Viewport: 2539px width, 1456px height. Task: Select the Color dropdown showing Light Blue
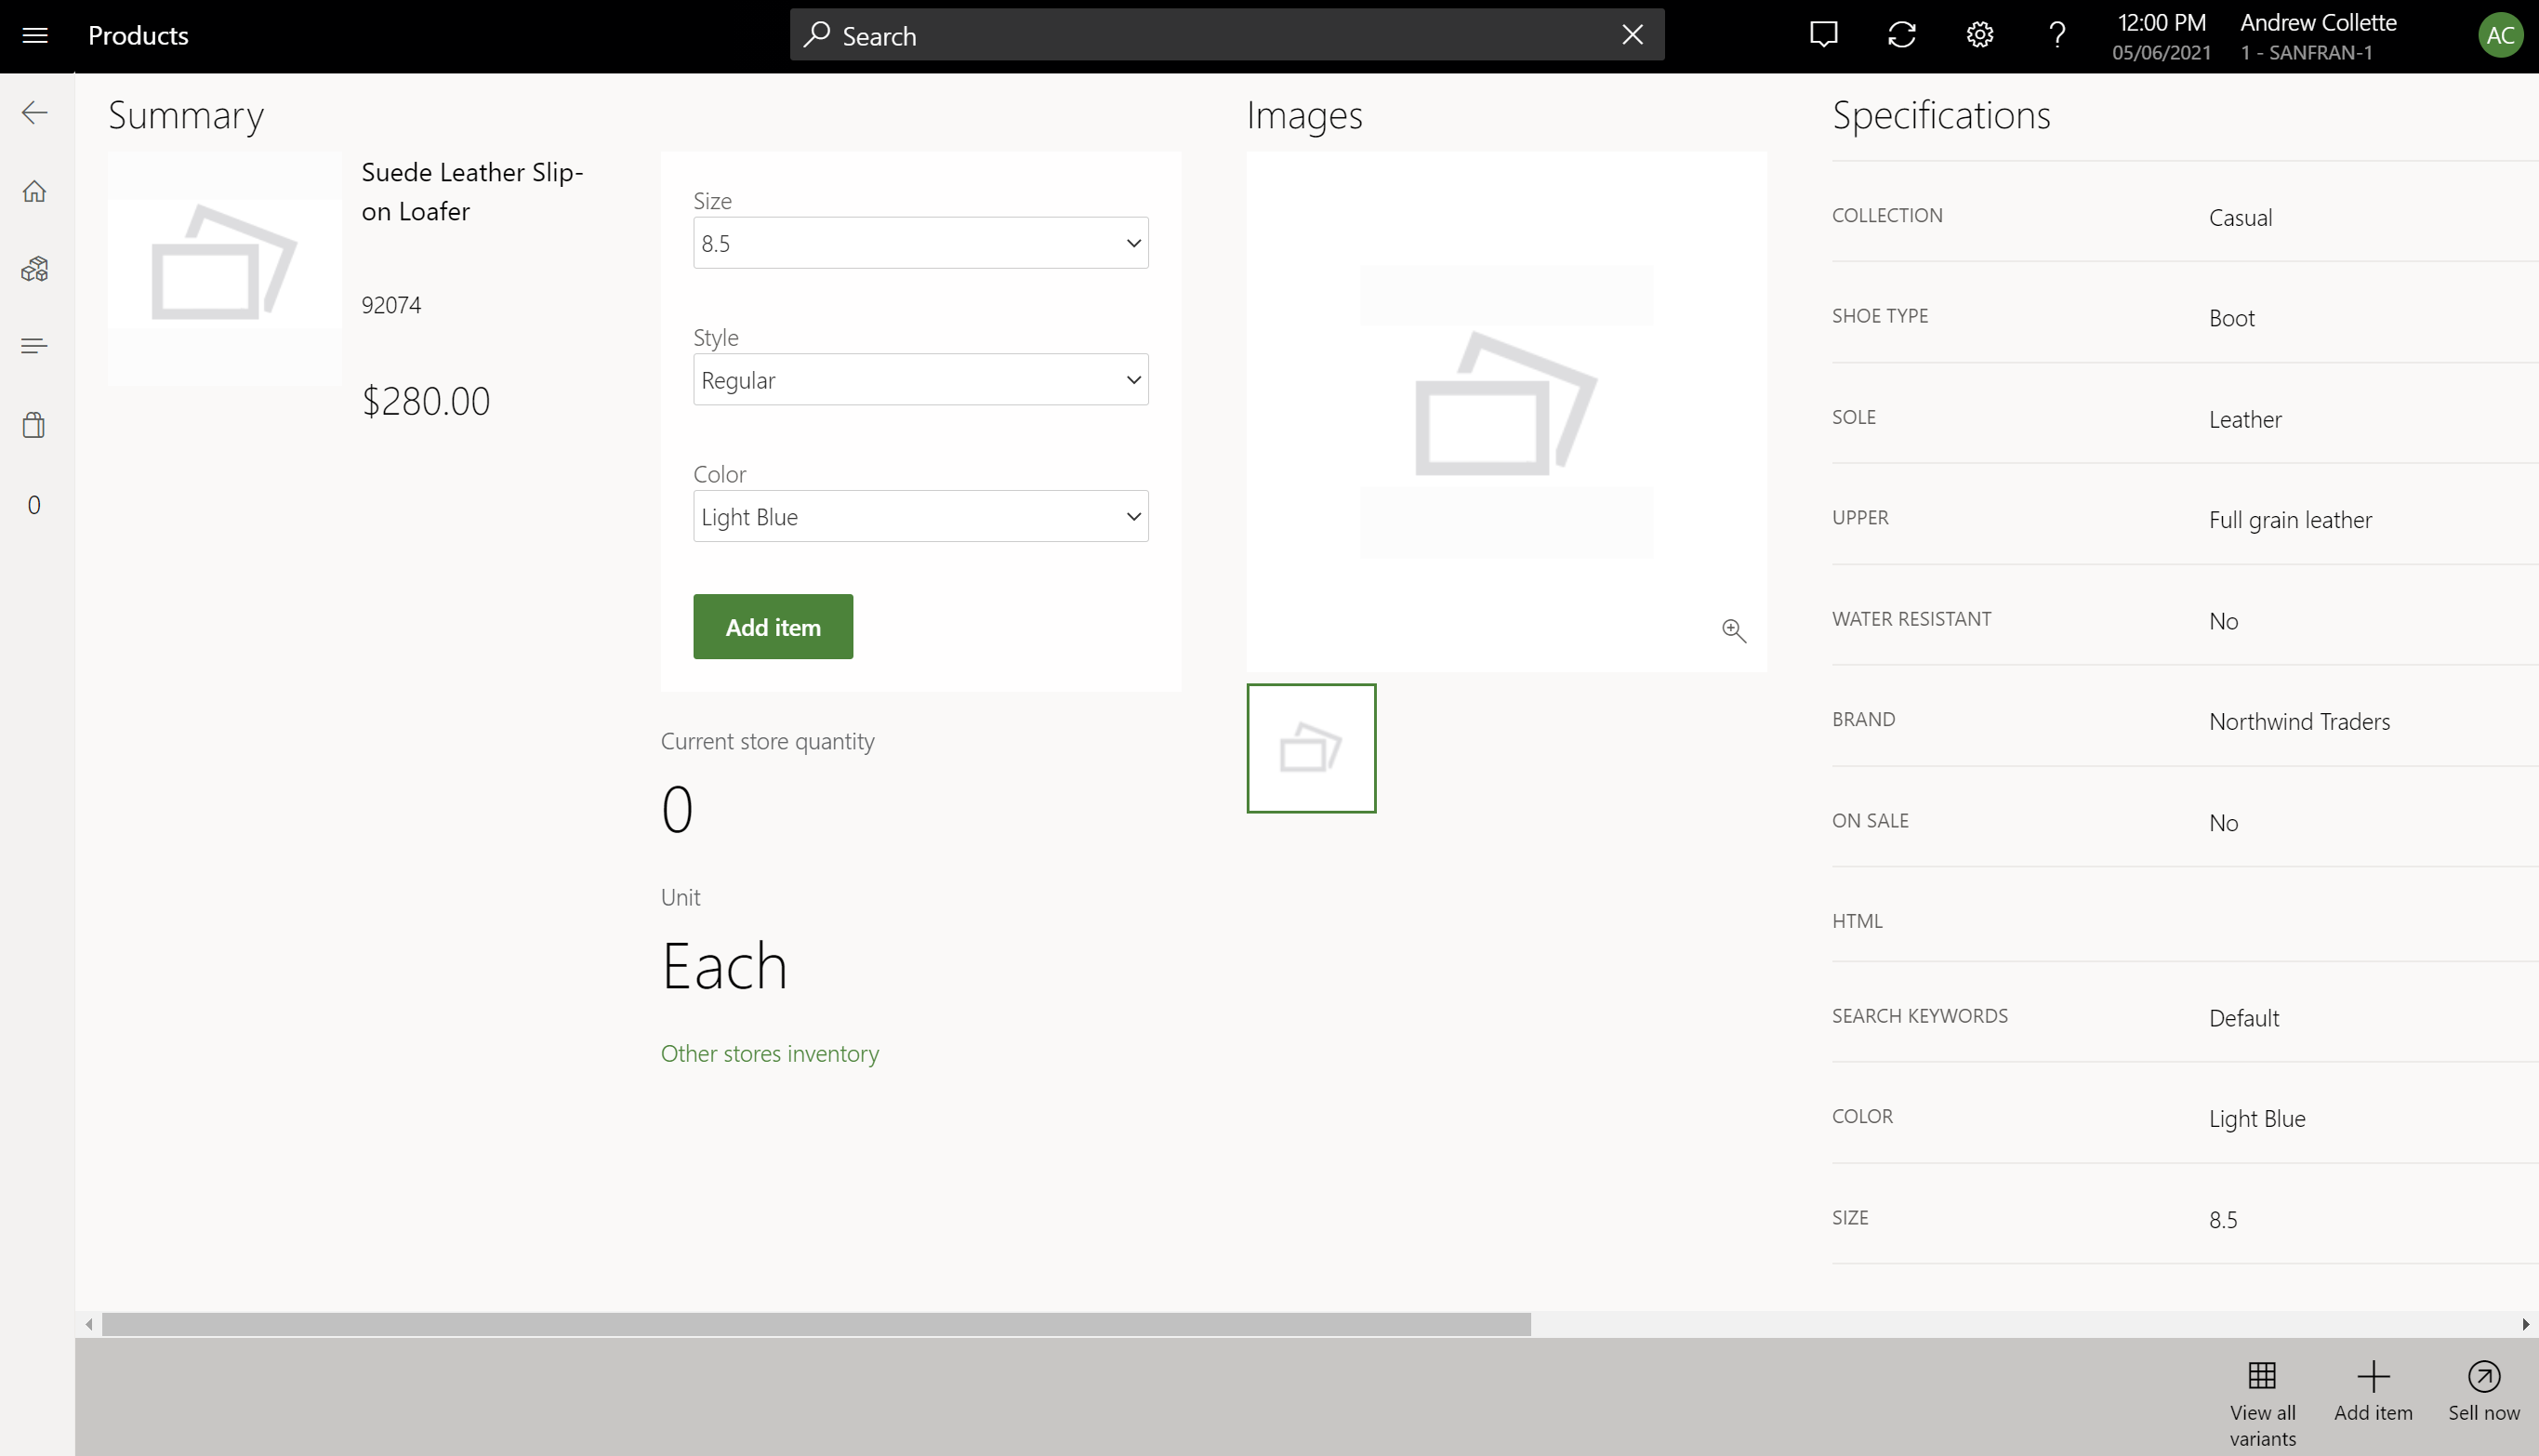click(x=919, y=516)
